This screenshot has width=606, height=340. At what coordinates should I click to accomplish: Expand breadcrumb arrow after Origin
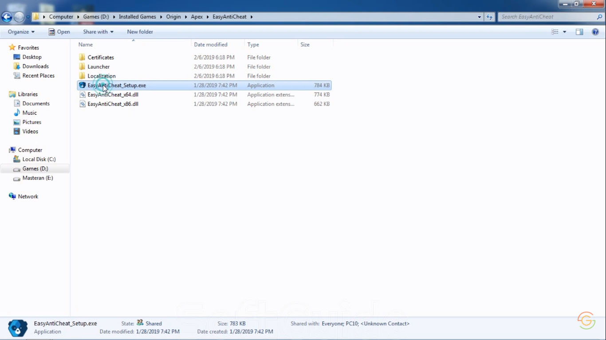[186, 17]
